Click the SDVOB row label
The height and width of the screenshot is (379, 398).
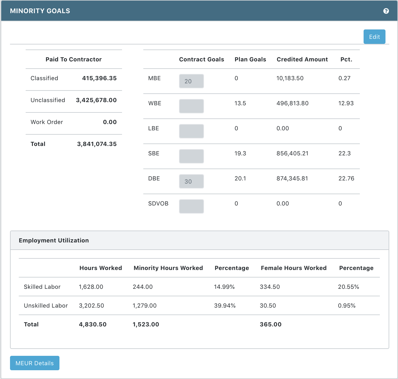(158, 204)
